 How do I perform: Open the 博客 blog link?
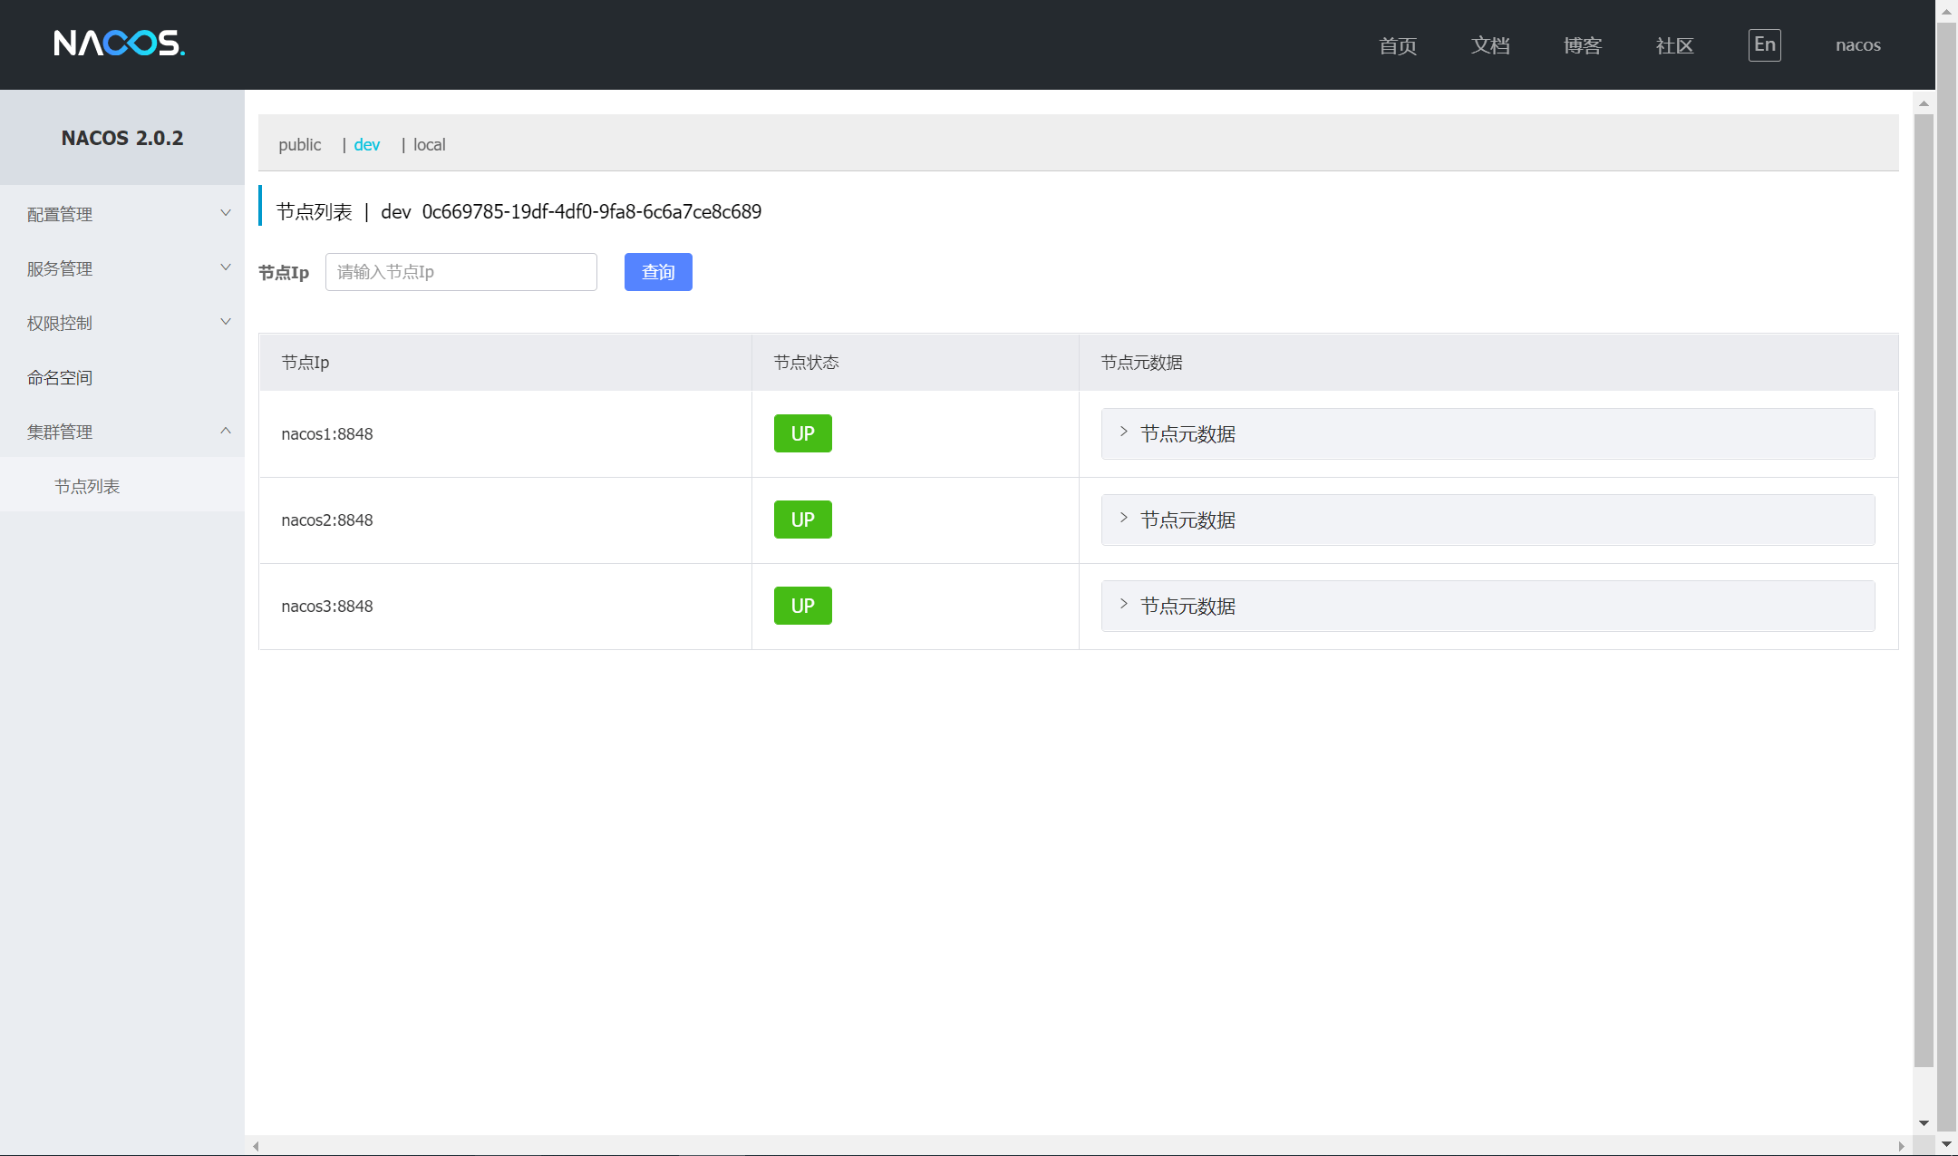click(x=1583, y=45)
